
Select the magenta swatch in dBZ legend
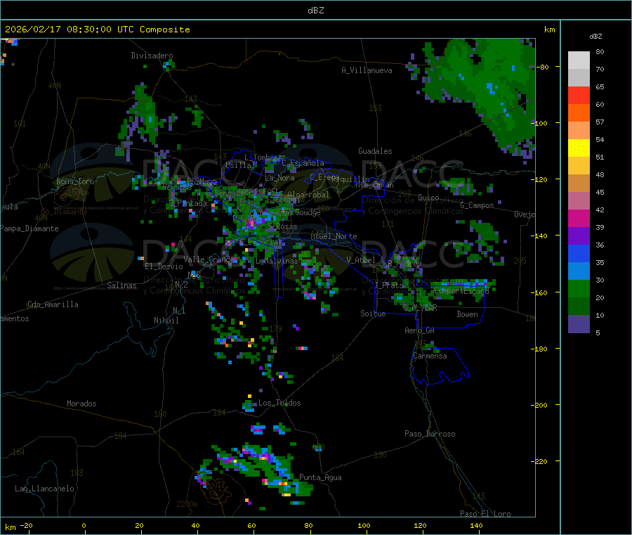(579, 218)
